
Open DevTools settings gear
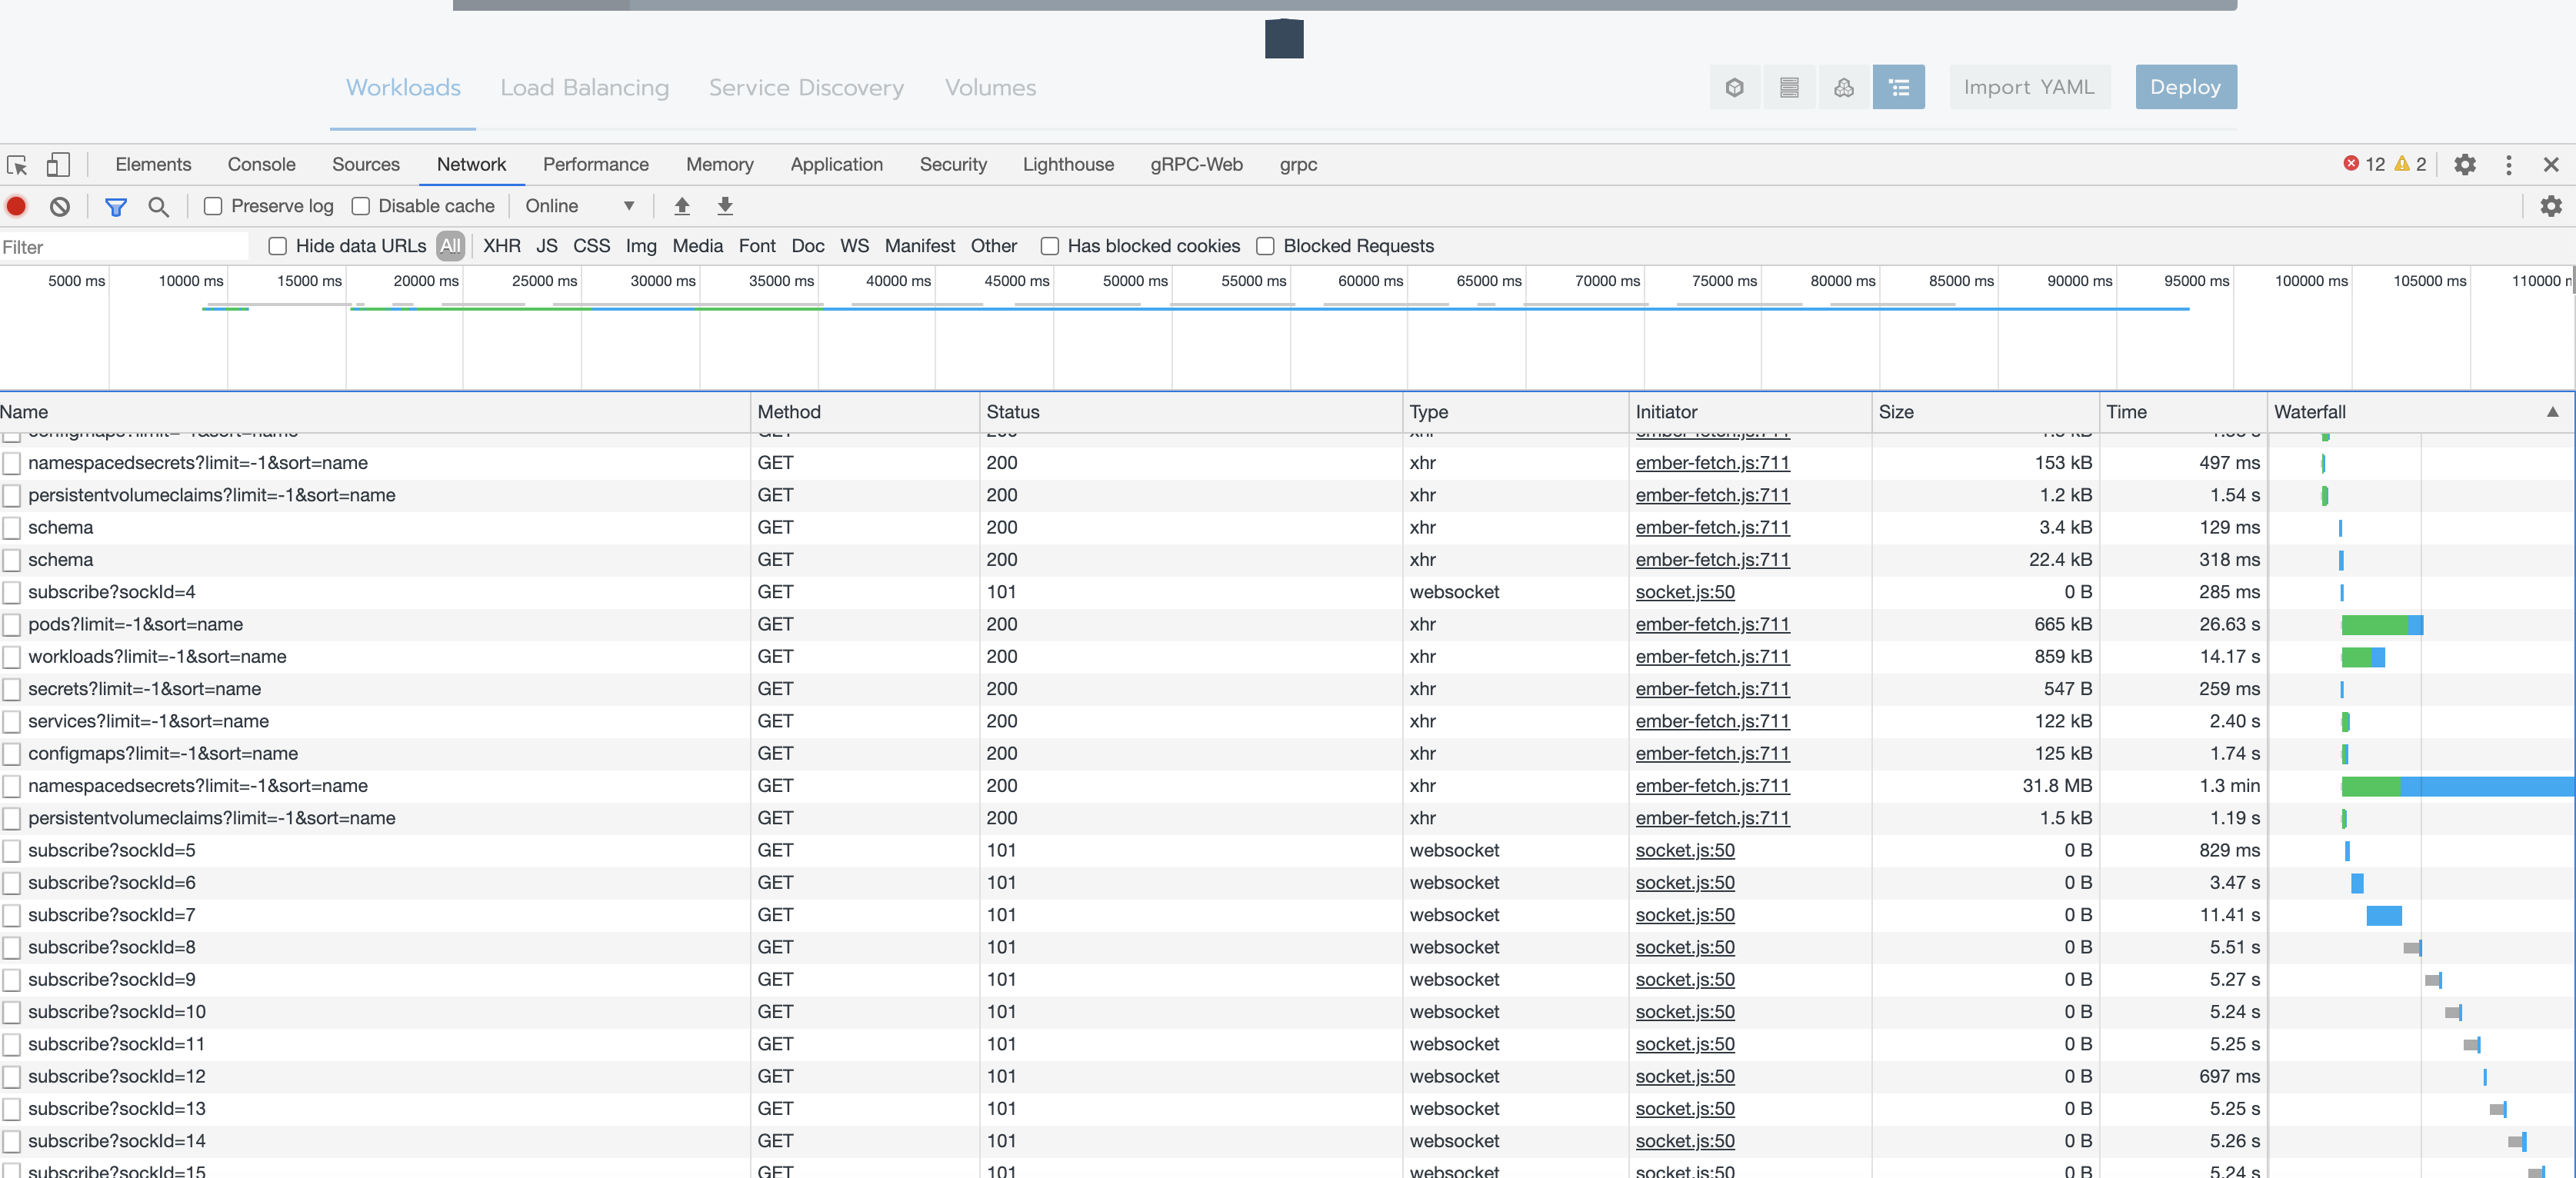tap(2465, 164)
